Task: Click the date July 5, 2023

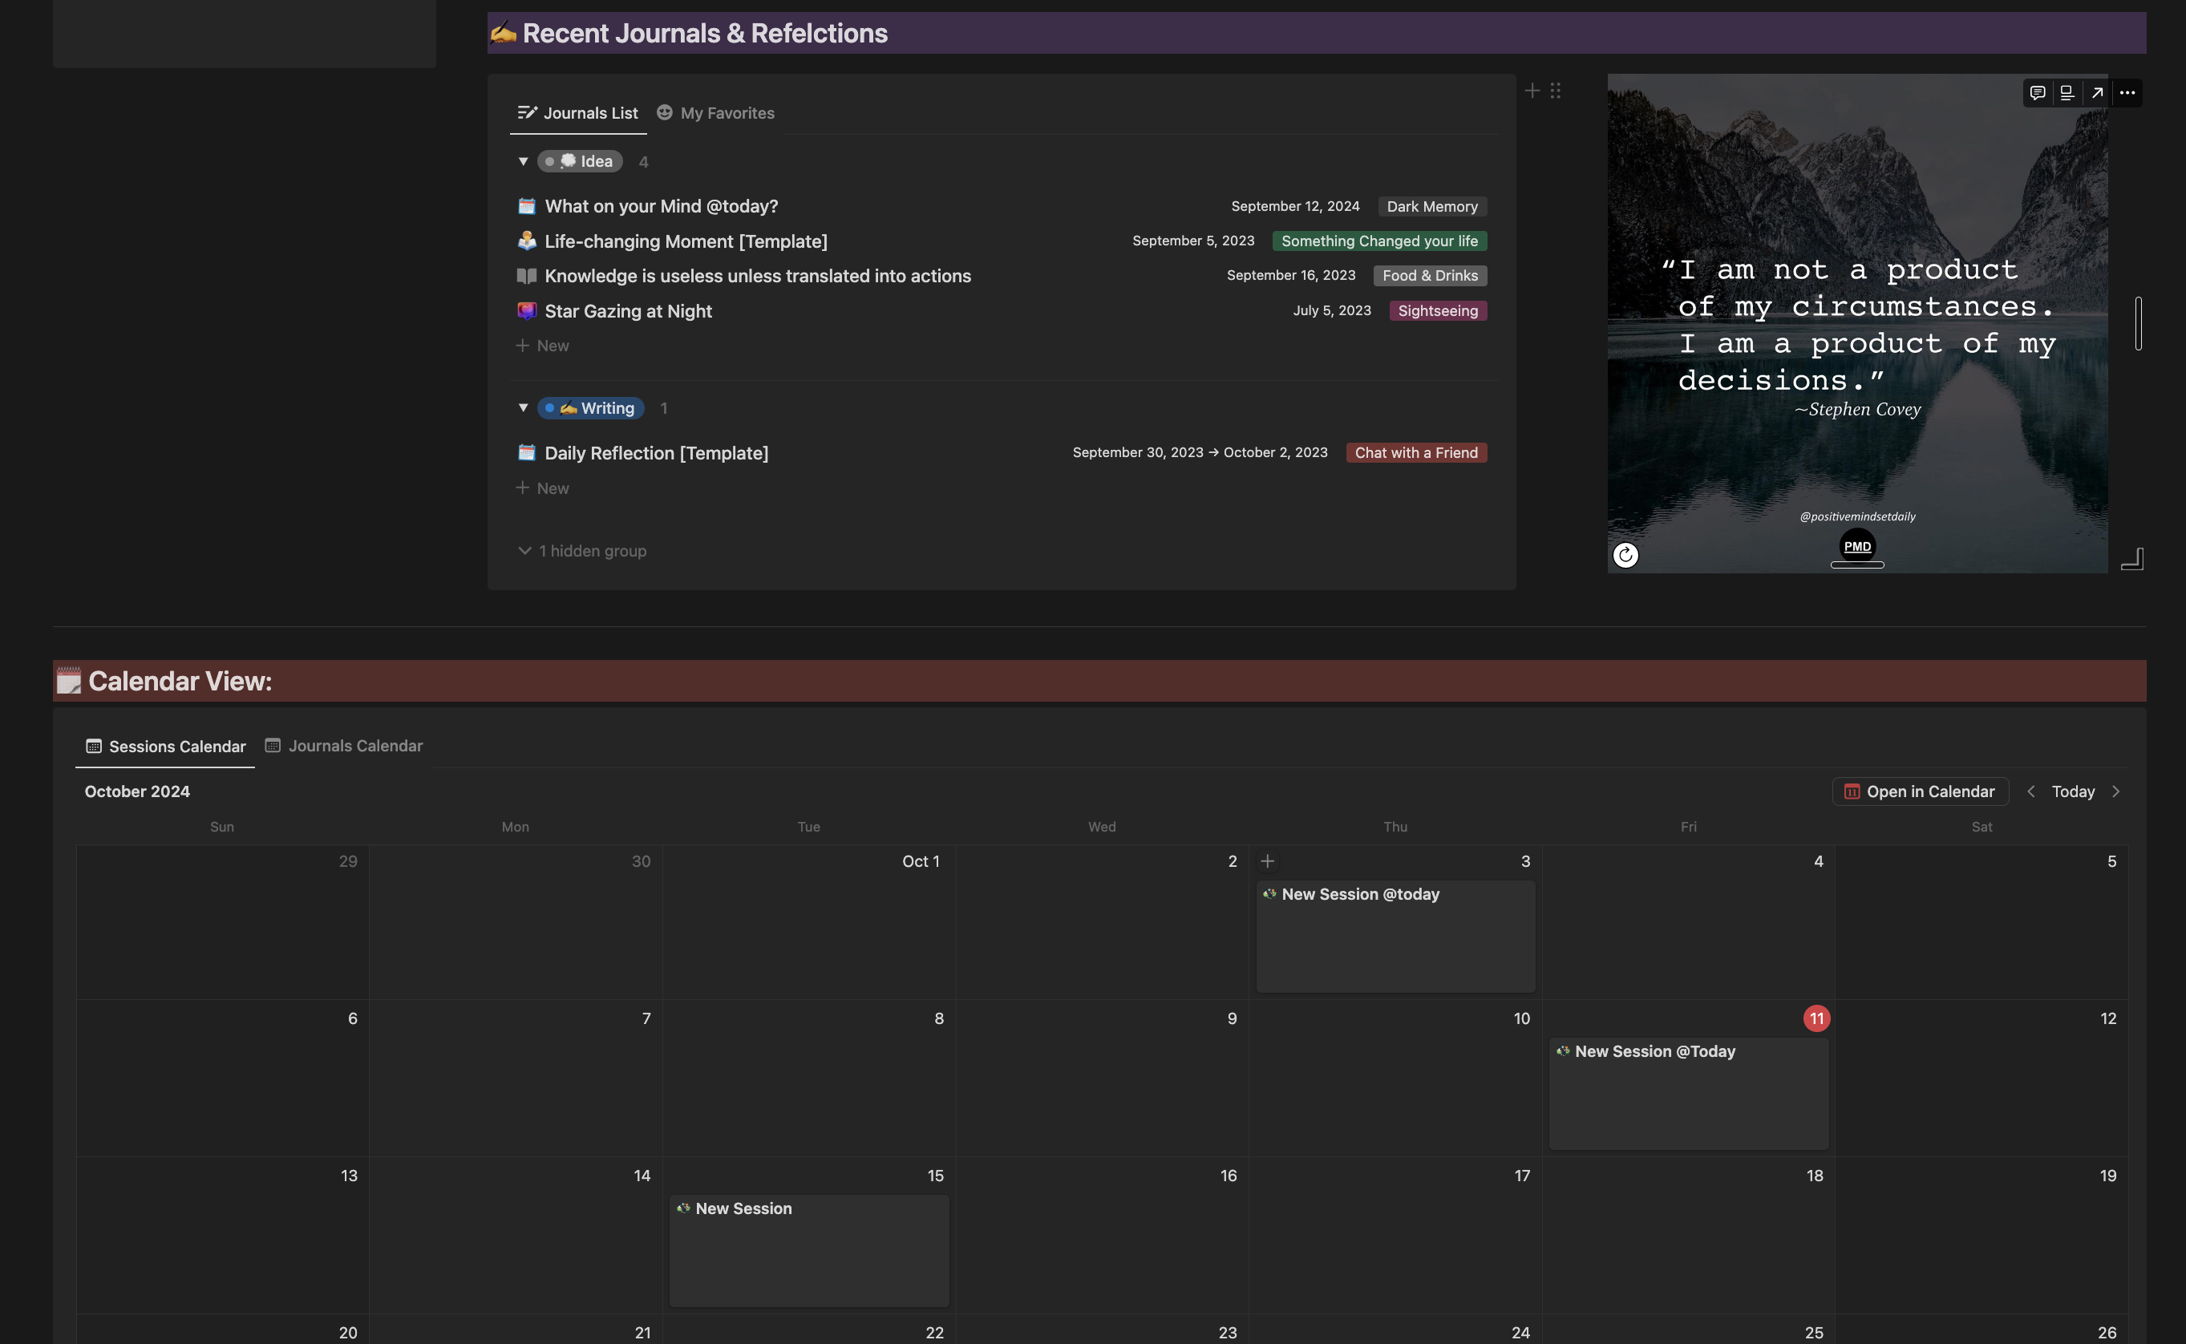Action: [1332, 310]
